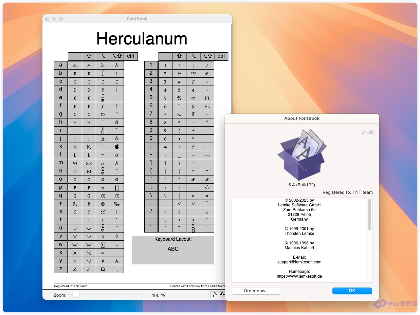Viewport: 420px width, 315px height.
Task: Click the cent glyph in the 4 row
Action: coord(193,90)
